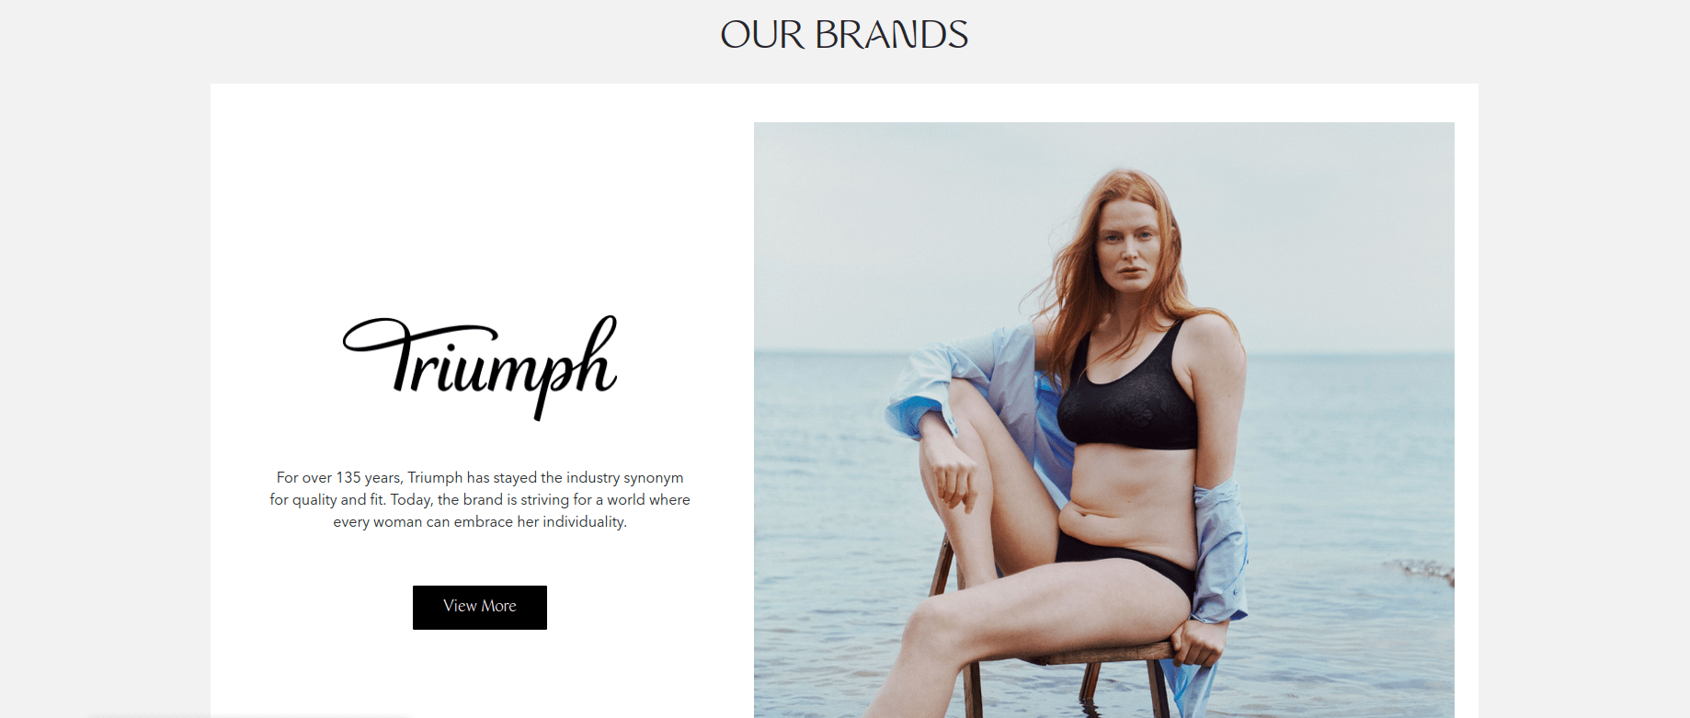Click the '135 years' text line
Image resolution: width=1690 pixels, height=718 pixels.
point(480,477)
